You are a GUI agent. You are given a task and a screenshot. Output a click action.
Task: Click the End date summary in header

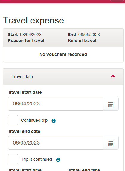pyautogui.click(x=84, y=35)
